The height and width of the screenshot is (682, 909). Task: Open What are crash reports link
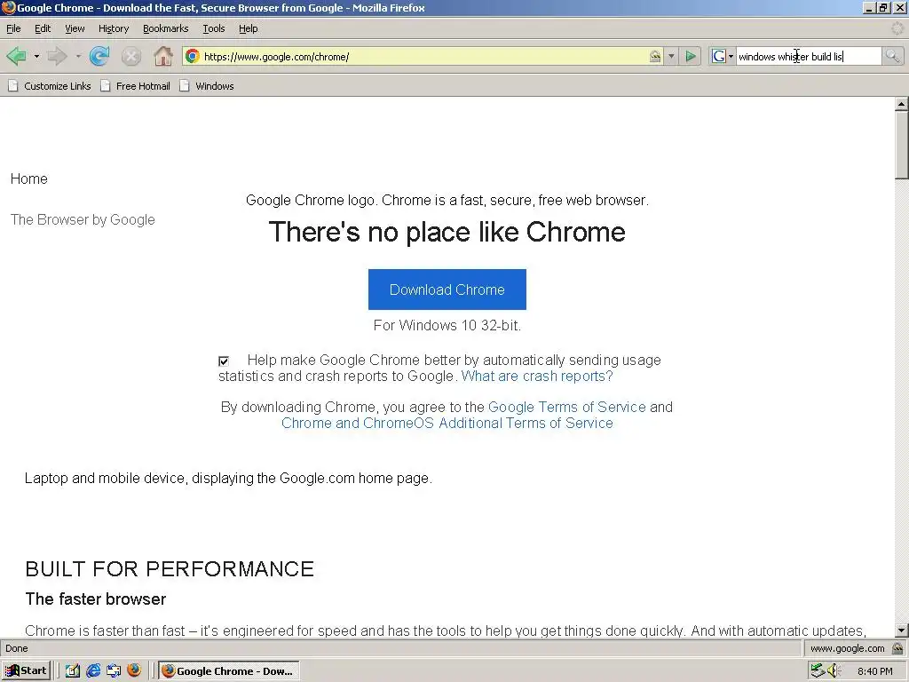pyautogui.click(x=537, y=376)
